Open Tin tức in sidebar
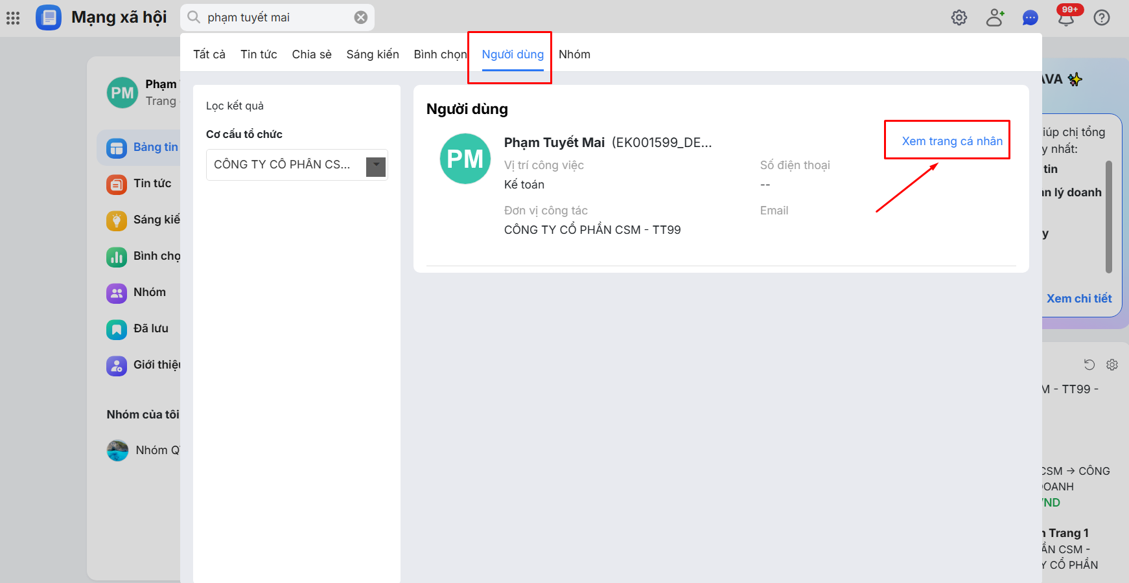Screen dimensions: 1129x583 152,183
